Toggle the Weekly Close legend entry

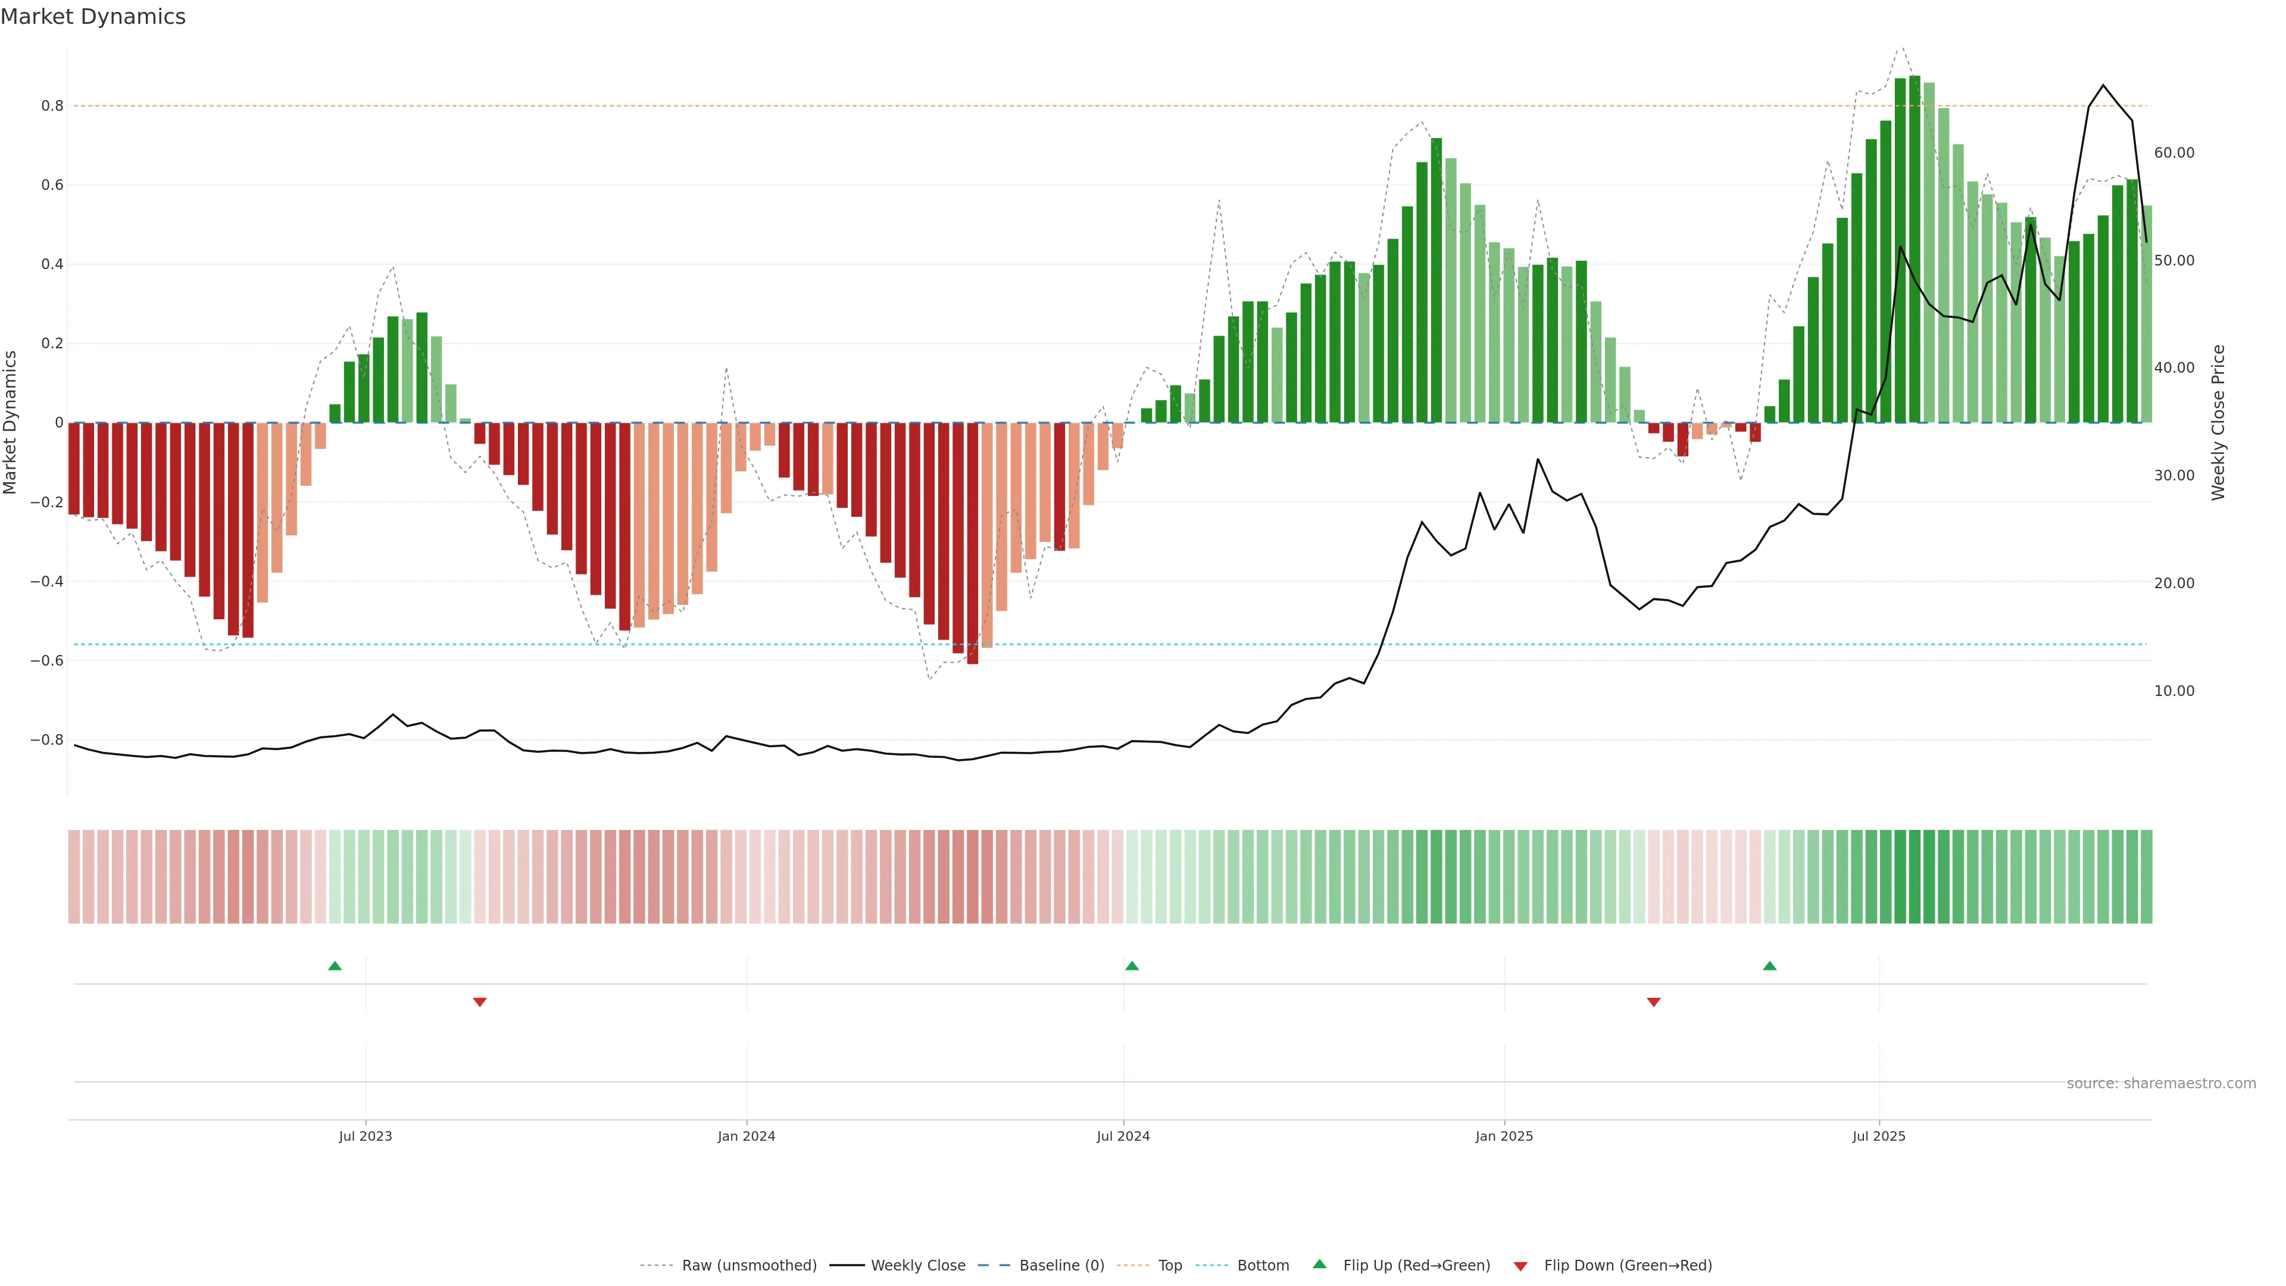917,1266
